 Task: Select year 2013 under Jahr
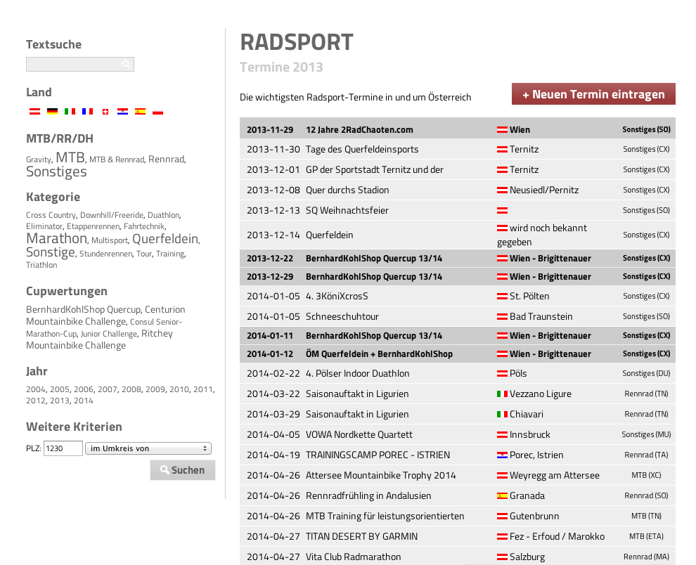pyautogui.click(x=60, y=401)
